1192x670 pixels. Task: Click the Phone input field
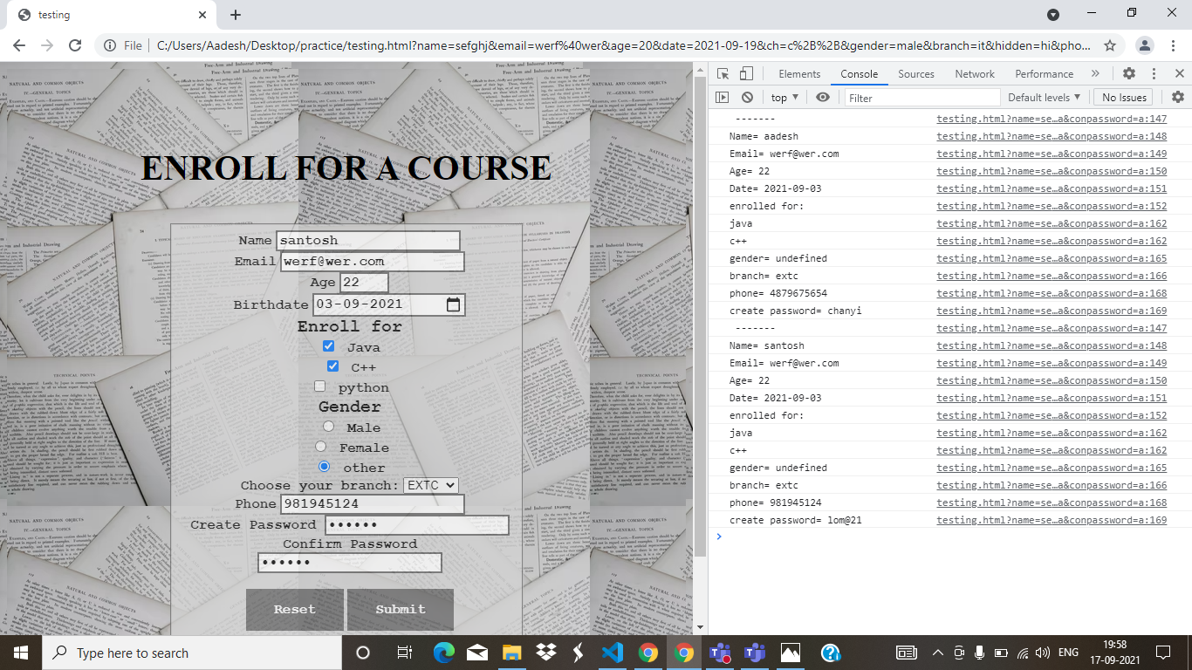pos(373,504)
